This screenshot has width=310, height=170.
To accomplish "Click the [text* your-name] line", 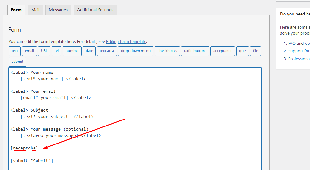I will point(53,79).
